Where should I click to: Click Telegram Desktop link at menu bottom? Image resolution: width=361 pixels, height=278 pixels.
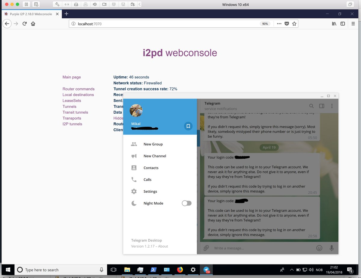click(147, 240)
